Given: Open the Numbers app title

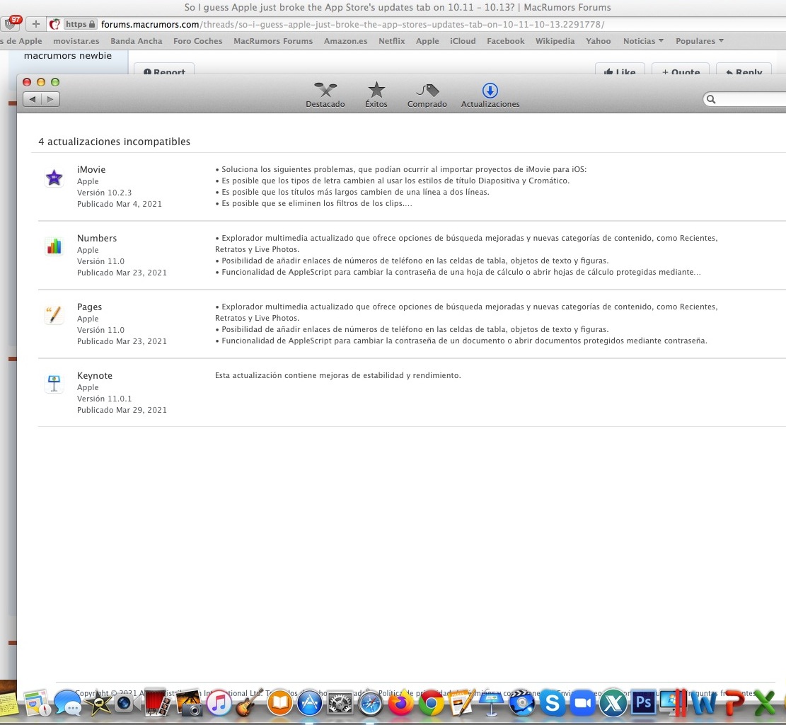Looking at the screenshot, I should tap(97, 239).
